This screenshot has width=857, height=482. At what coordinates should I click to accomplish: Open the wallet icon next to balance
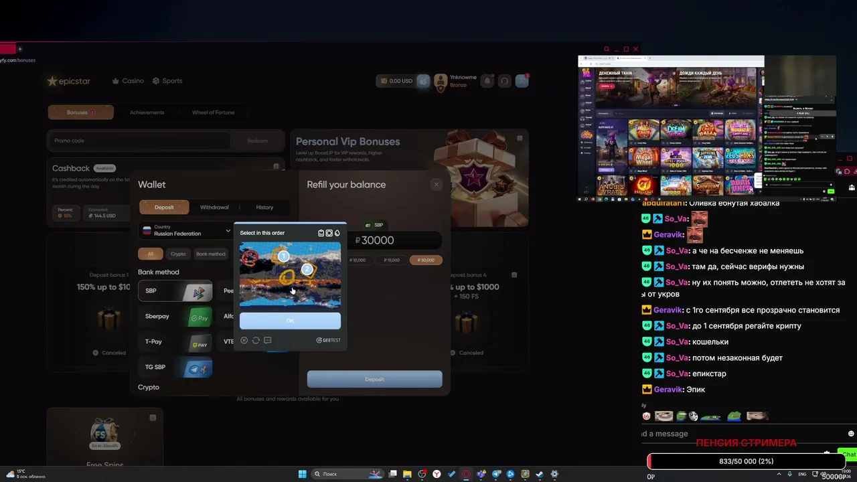tap(423, 81)
